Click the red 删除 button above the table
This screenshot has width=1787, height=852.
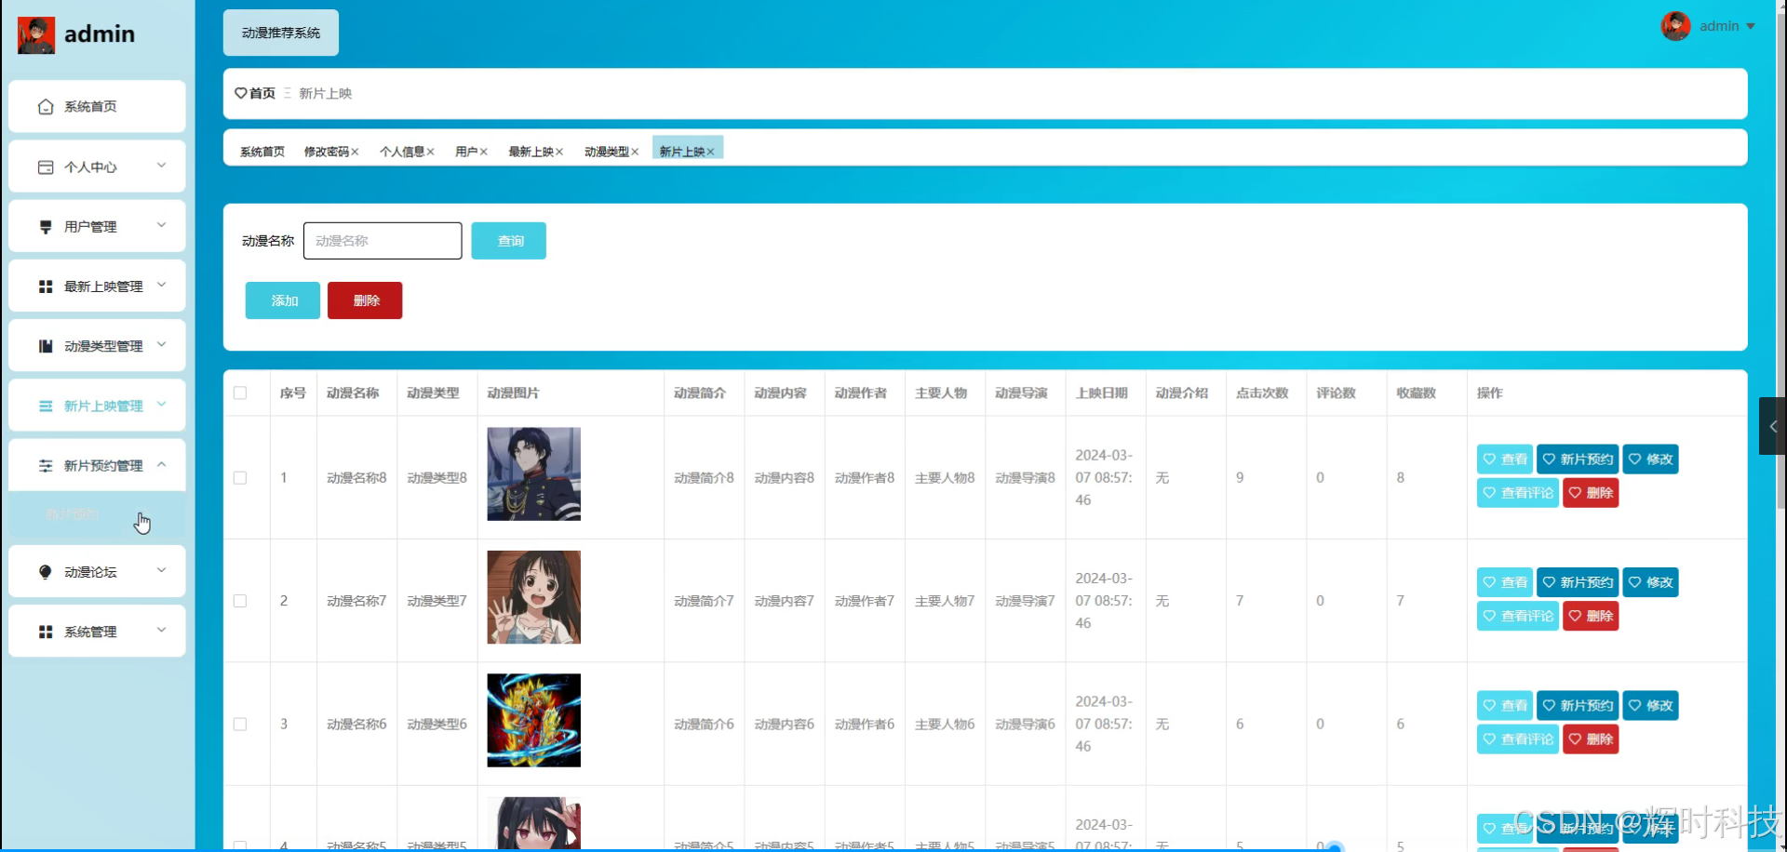pos(365,300)
